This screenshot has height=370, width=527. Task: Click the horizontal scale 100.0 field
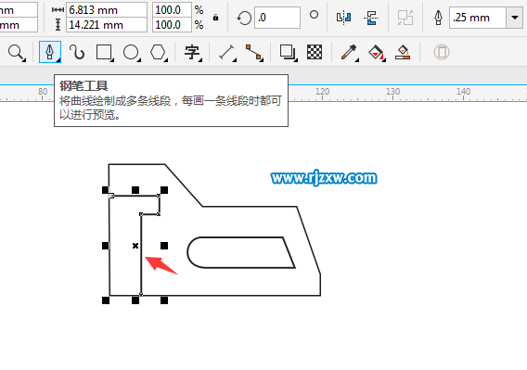click(172, 10)
